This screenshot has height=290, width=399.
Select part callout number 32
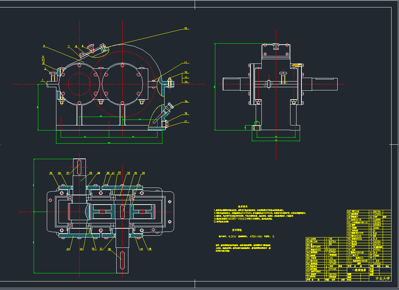point(120,173)
